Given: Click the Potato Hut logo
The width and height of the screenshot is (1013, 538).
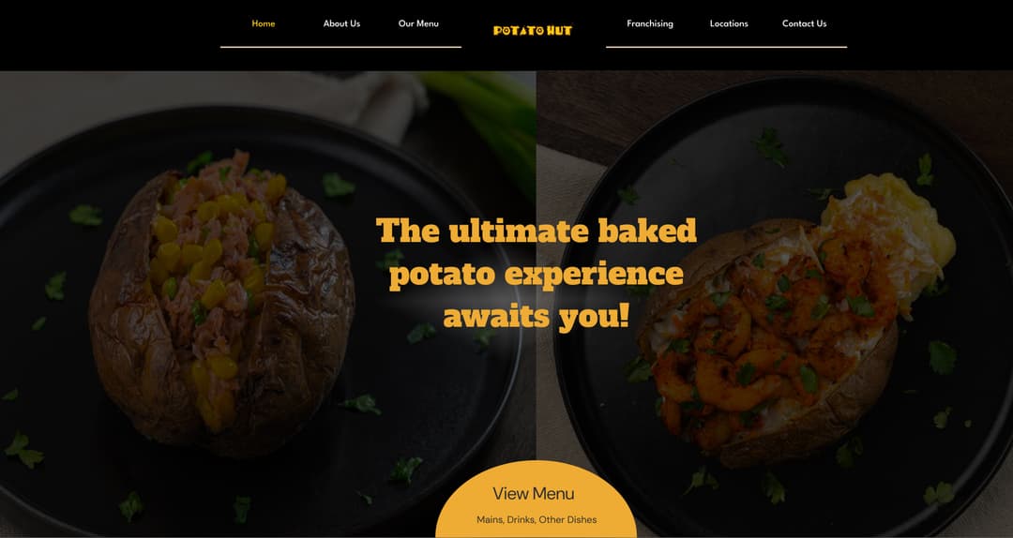Looking at the screenshot, I should [533, 30].
